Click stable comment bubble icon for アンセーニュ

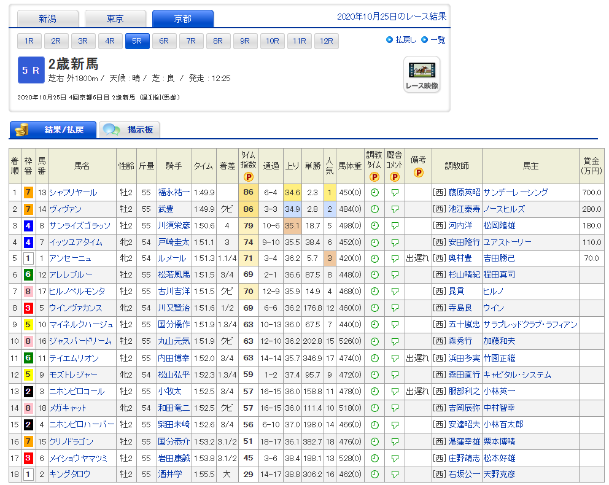394,259
